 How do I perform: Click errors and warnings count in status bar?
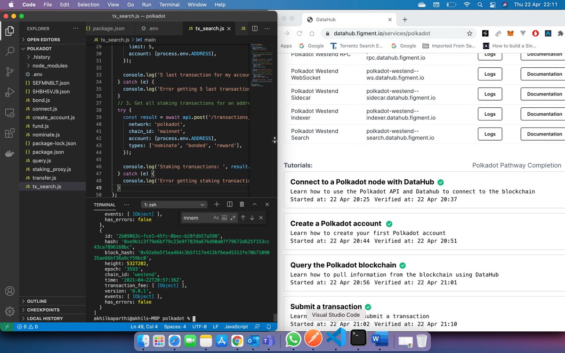pos(27,326)
